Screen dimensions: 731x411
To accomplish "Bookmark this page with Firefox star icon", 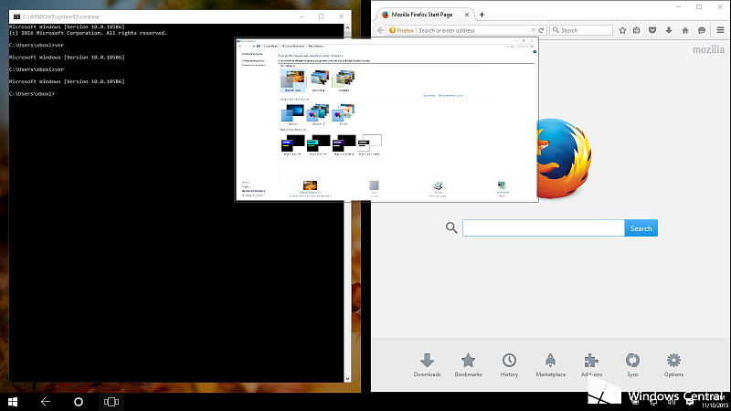I will coord(622,30).
